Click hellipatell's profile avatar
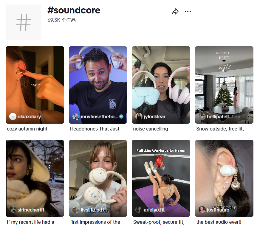Image resolution: width=257 pixels, height=230 pixels. click(x=202, y=116)
